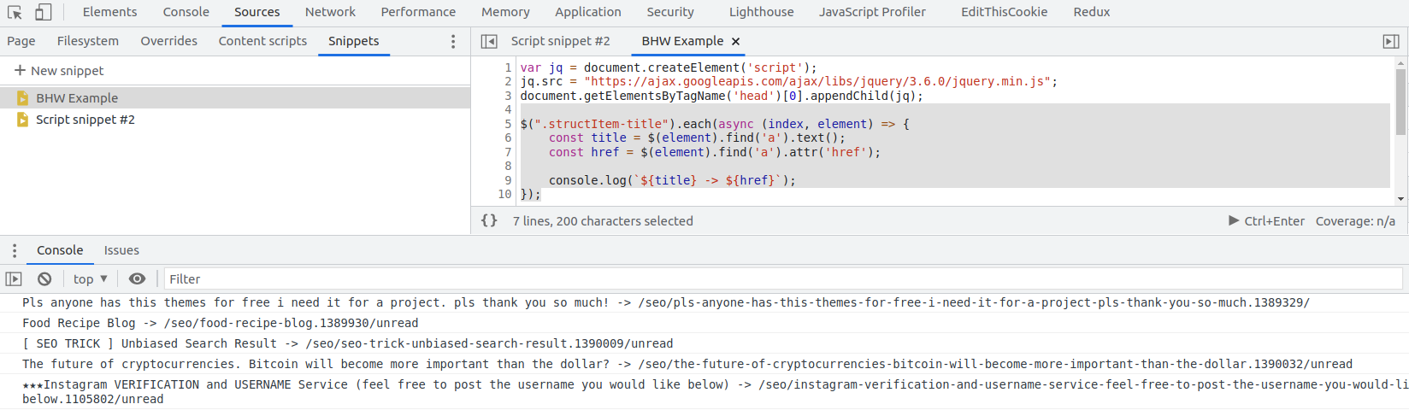Select the Console drawer tab
The image size is (1409, 410).
tap(60, 250)
